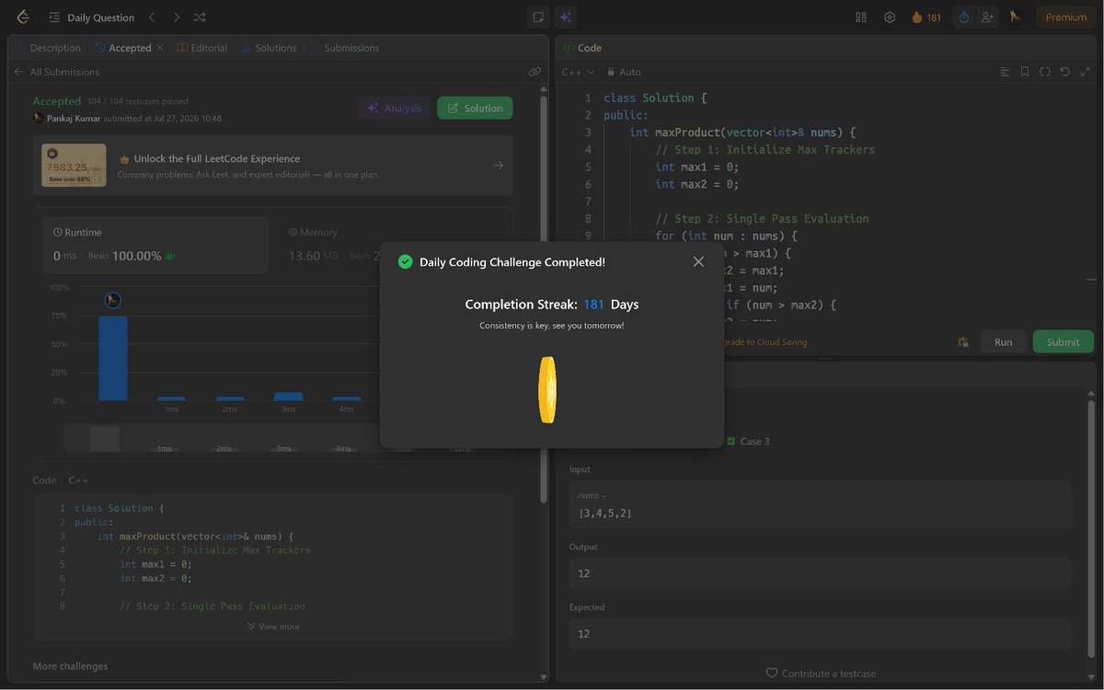Image resolution: width=1104 pixels, height=690 pixels.
Task: Switch to the Description tab
Action: (x=49, y=48)
